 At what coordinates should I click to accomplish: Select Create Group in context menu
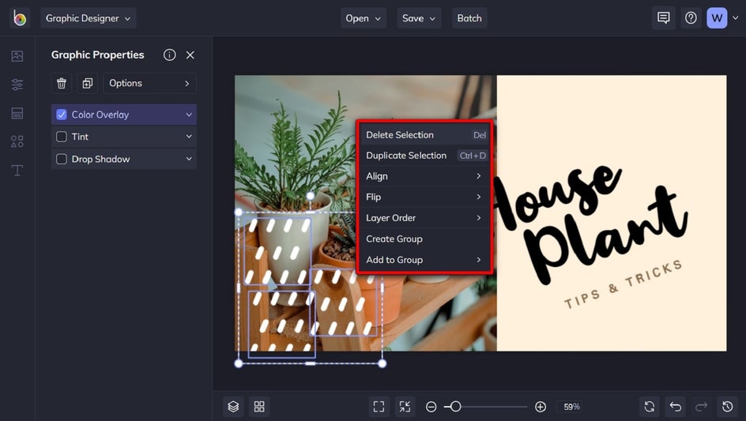(x=394, y=239)
